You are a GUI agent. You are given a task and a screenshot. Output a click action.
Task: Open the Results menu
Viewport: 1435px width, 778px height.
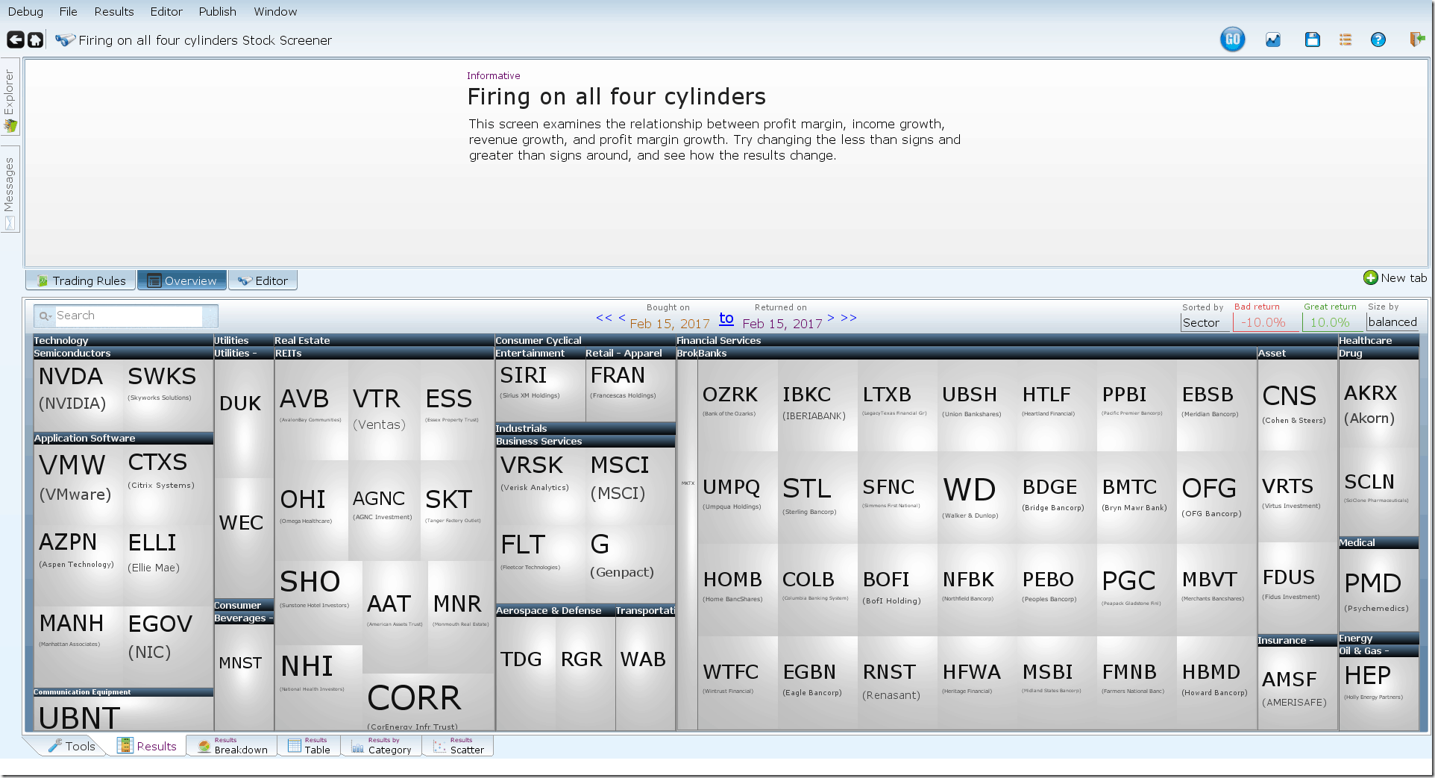pyautogui.click(x=114, y=12)
